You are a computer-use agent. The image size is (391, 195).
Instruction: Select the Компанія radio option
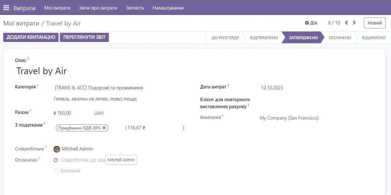coord(56,171)
